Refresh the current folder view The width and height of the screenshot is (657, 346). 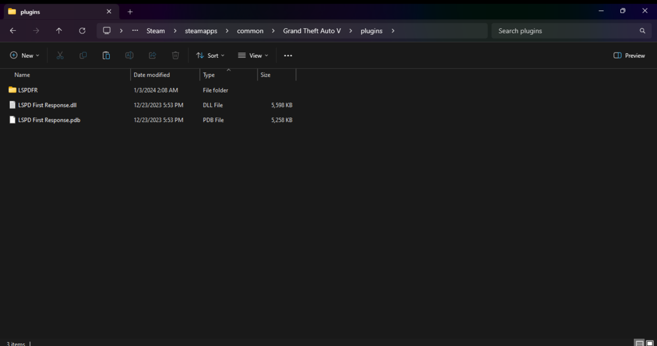pos(82,31)
